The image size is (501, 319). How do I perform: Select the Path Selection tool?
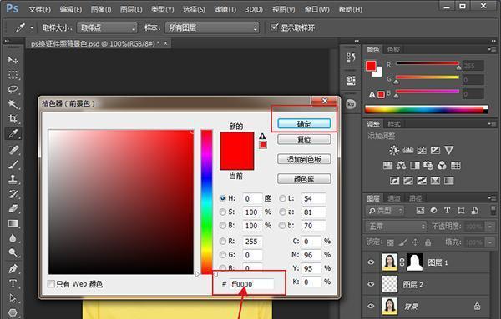click(13, 298)
